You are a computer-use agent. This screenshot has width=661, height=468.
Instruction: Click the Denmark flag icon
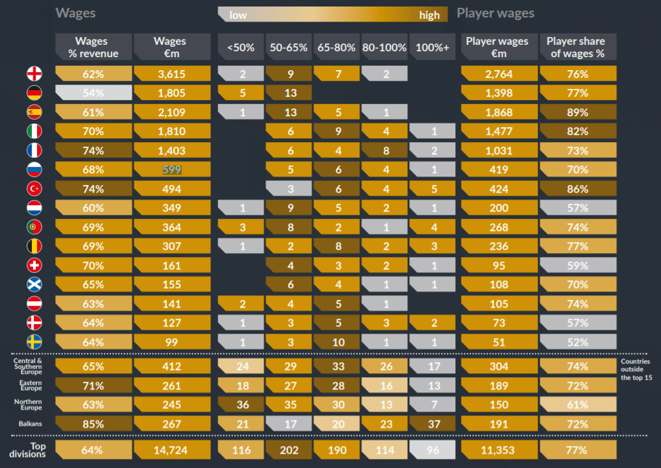(x=34, y=323)
